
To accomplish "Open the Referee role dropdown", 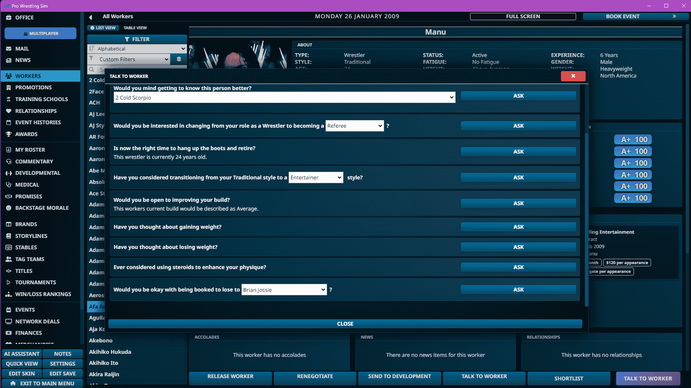I will [x=354, y=126].
